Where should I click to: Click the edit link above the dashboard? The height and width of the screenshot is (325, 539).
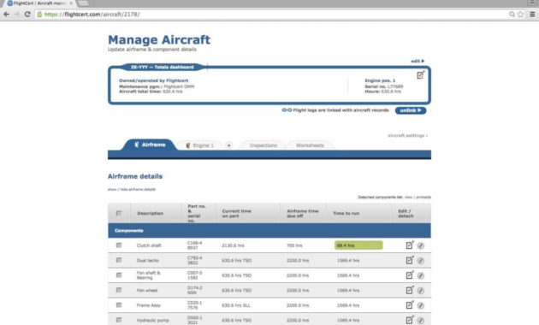click(418, 61)
